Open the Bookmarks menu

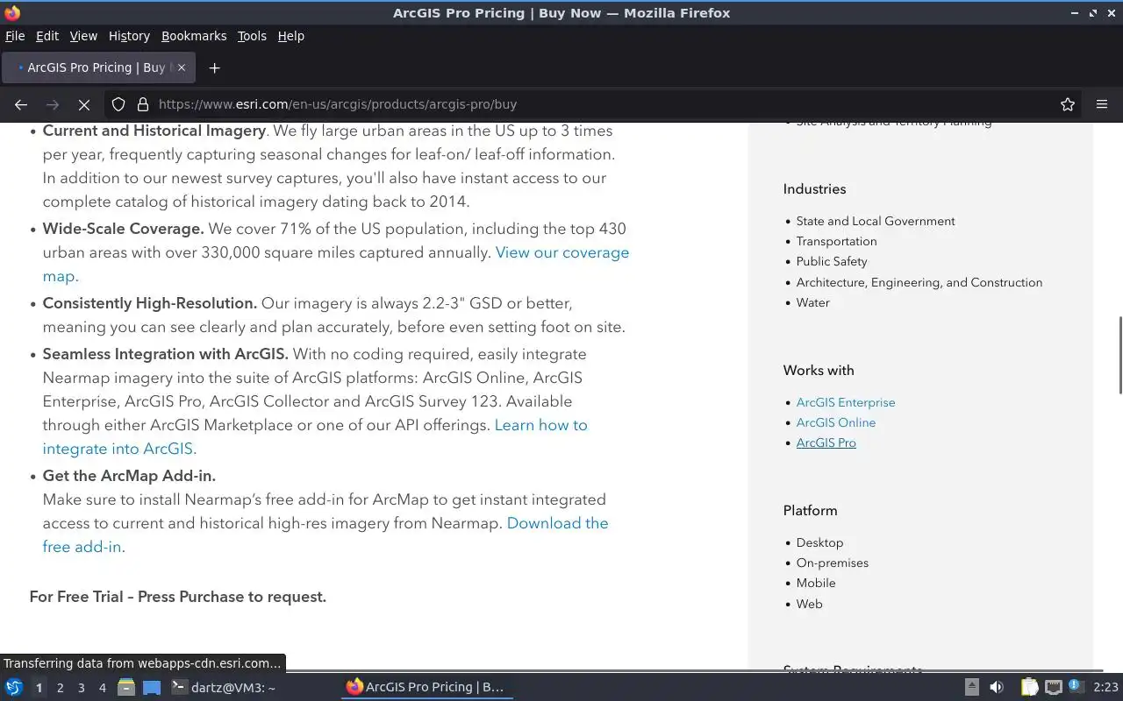[194, 36]
